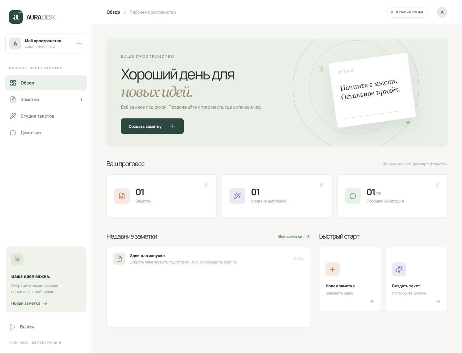The height and width of the screenshot is (353, 462).
Task: Click the idea note card illustration
Action: tap(372, 91)
